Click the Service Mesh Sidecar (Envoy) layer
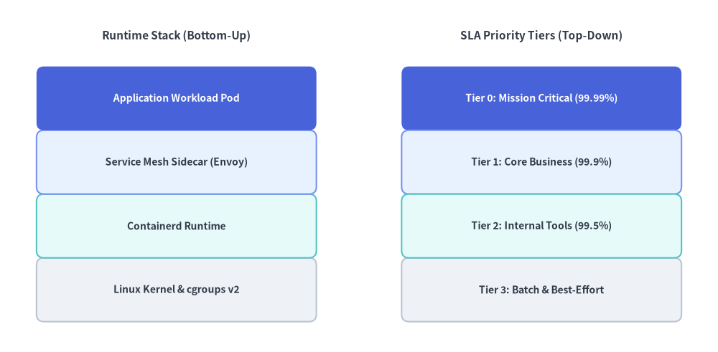This screenshot has height=352, width=718. point(177,162)
